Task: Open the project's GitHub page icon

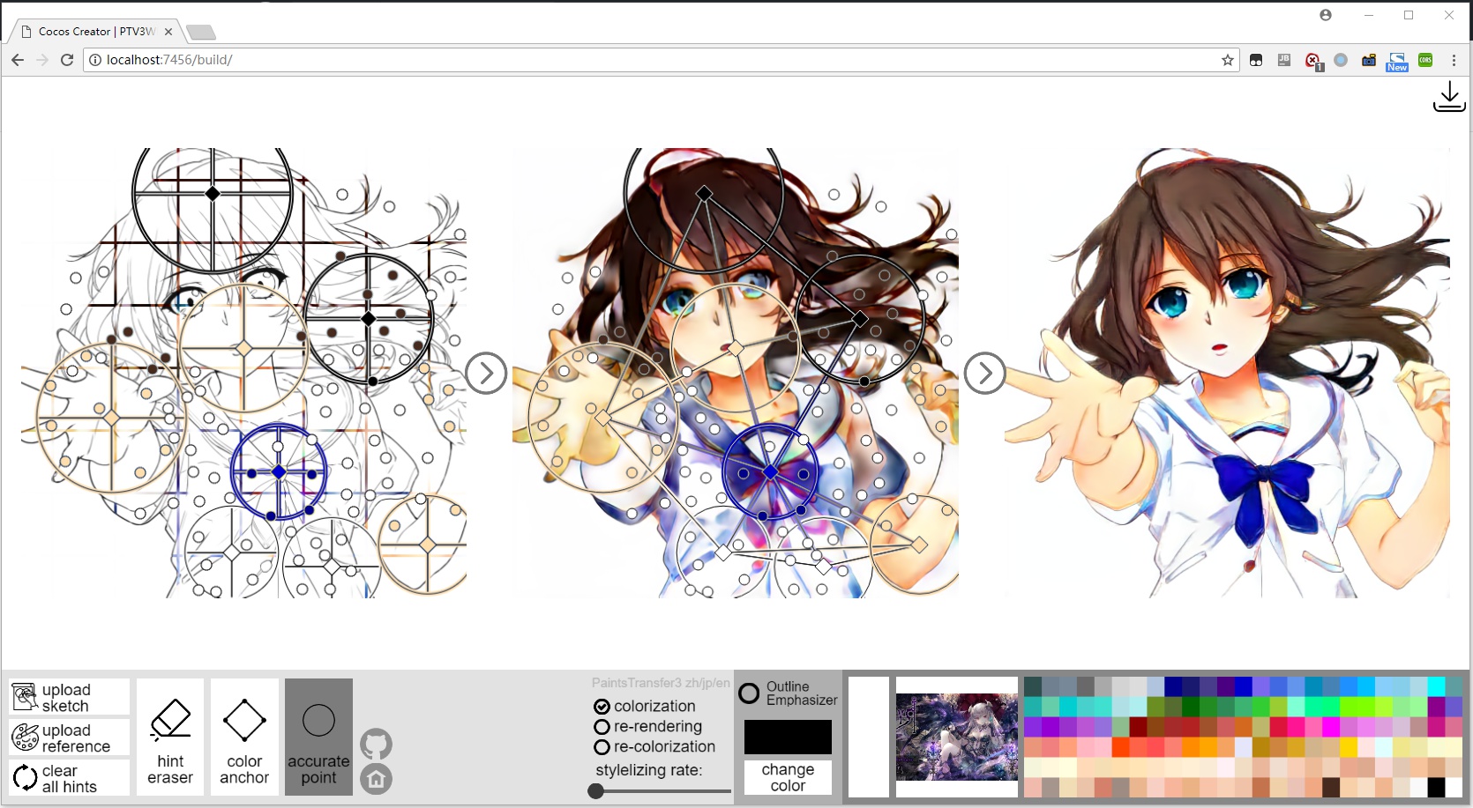Action: pyautogui.click(x=377, y=743)
